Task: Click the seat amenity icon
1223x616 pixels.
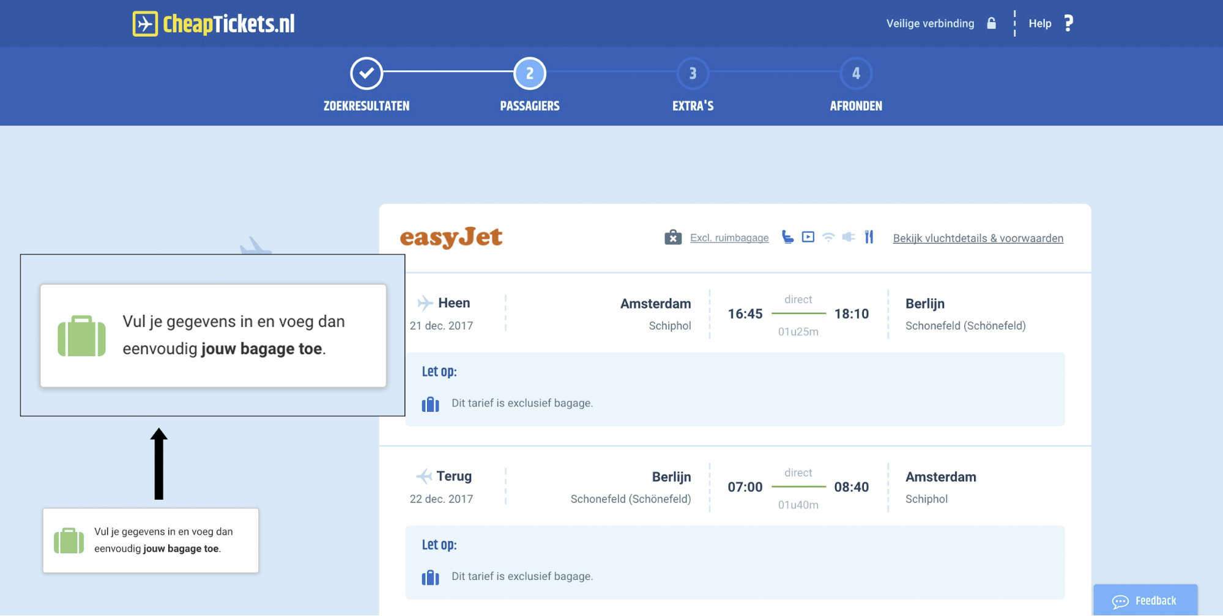Action: [x=788, y=237]
